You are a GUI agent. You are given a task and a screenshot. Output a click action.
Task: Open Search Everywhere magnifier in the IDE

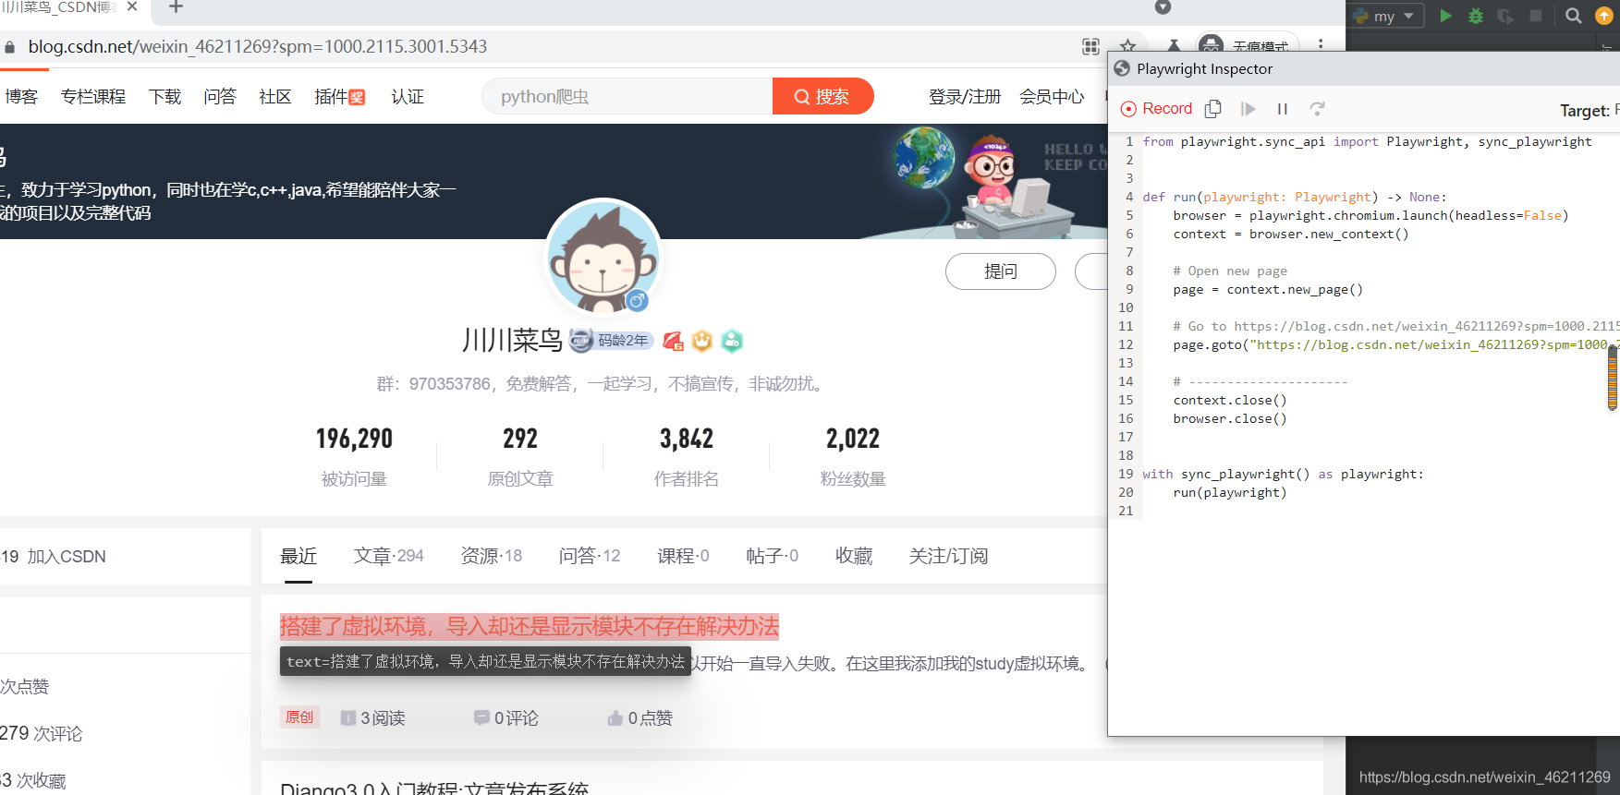[1574, 16]
